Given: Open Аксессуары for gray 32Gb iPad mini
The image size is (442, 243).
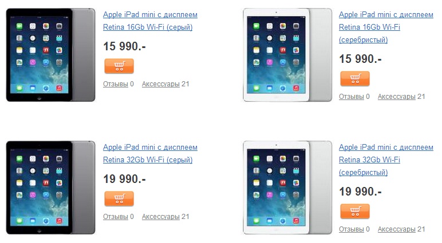Looking at the screenshot, I should point(161,217).
